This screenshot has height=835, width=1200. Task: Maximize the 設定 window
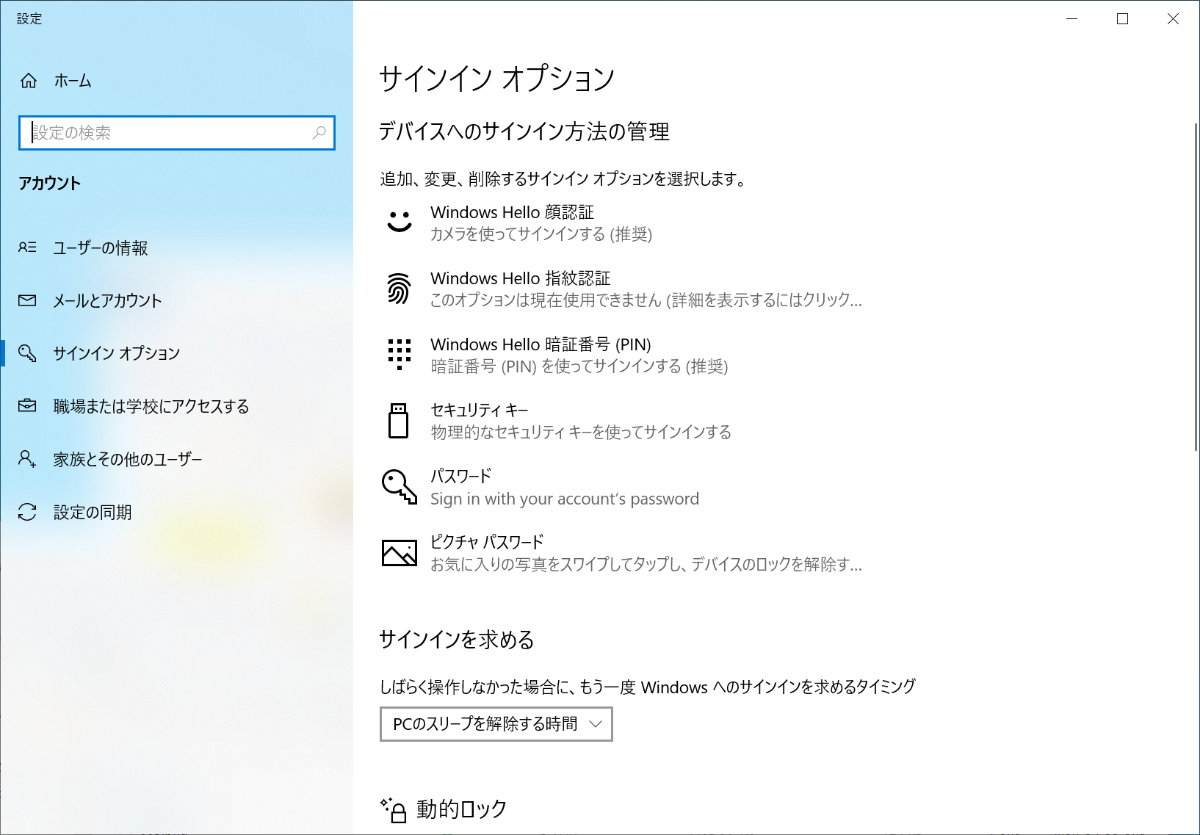tap(1122, 19)
